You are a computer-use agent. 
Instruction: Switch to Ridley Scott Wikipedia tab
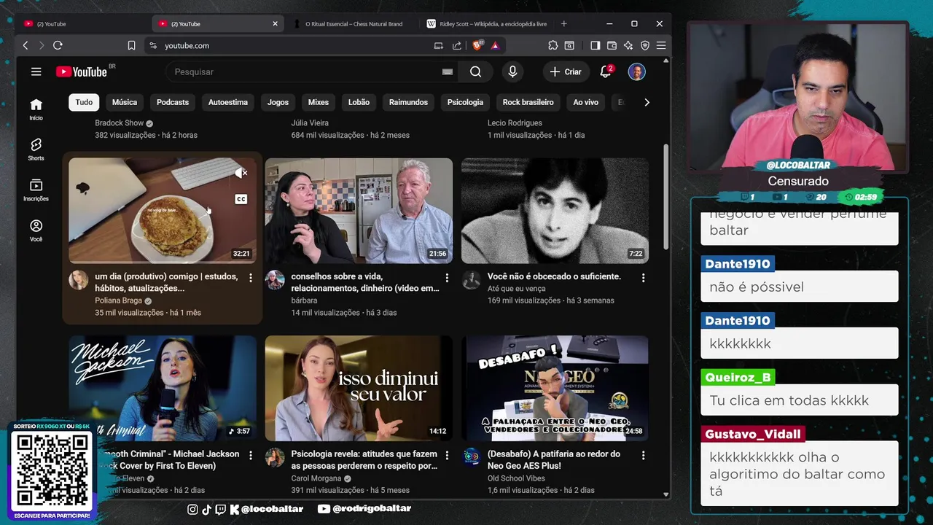(x=487, y=23)
